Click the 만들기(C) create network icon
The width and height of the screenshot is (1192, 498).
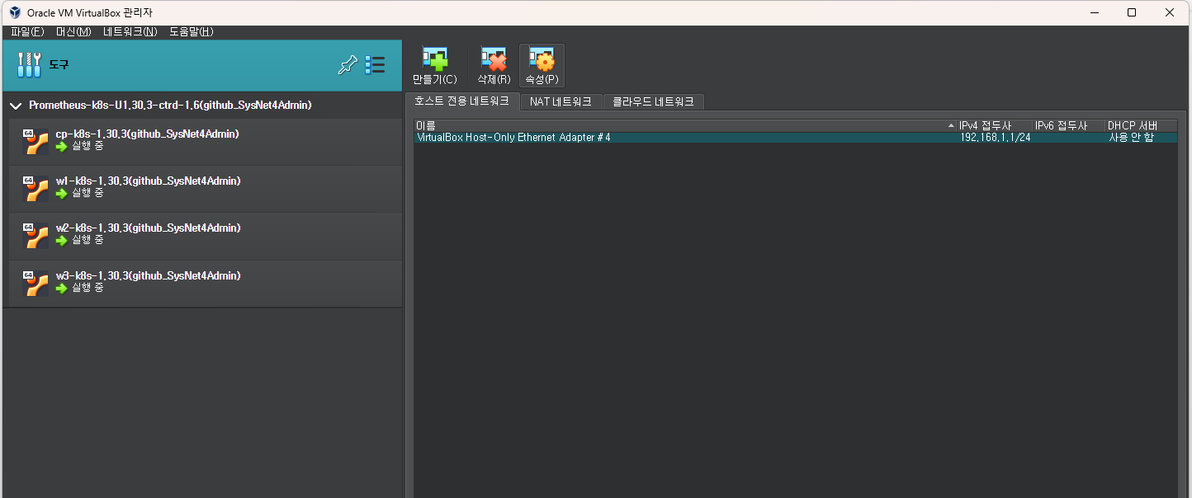[434, 59]
